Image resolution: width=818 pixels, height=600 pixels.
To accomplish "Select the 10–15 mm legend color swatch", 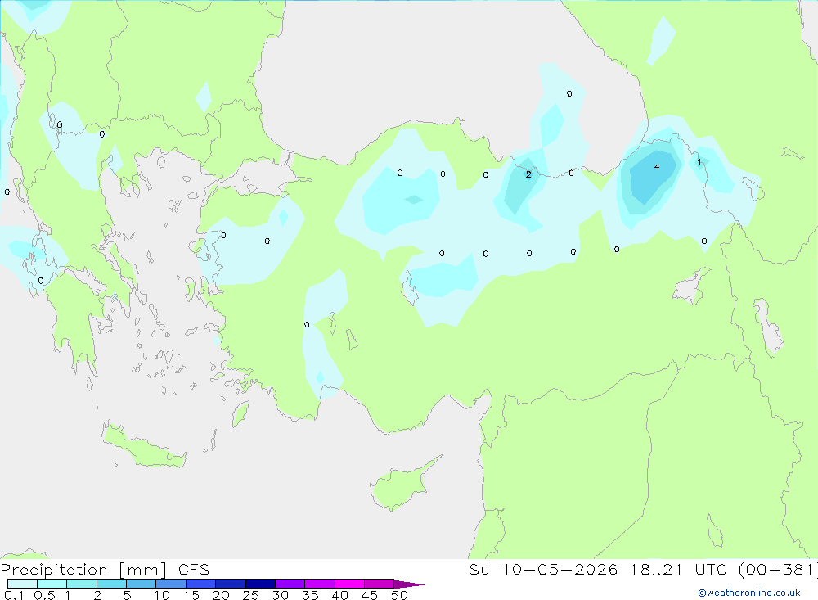I will point(171,584).
